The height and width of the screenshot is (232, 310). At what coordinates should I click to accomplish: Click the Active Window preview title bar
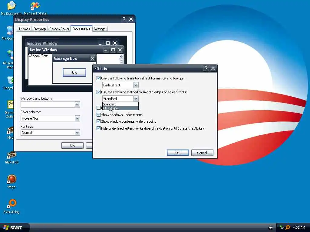pyautogui.click(x=76, y=50)
